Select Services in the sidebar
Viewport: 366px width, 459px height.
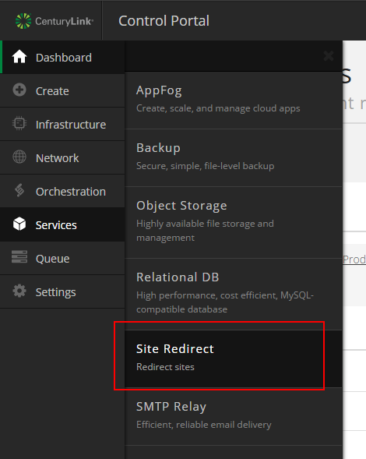click(x=62, y=224)
